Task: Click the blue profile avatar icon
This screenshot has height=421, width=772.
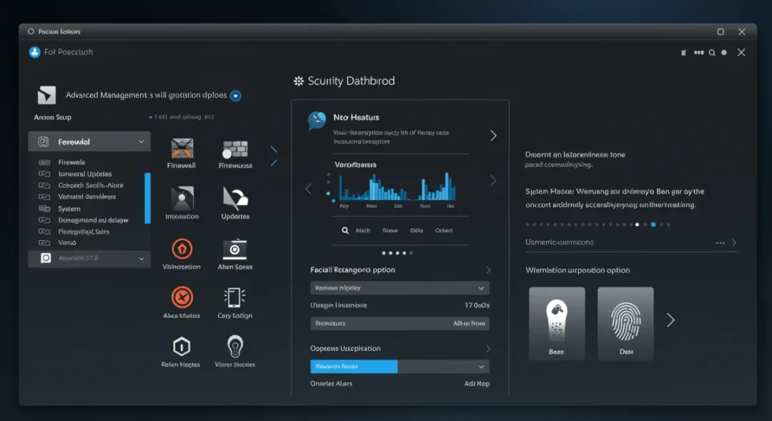Action: pyautogui.click(x=34, y=52)
